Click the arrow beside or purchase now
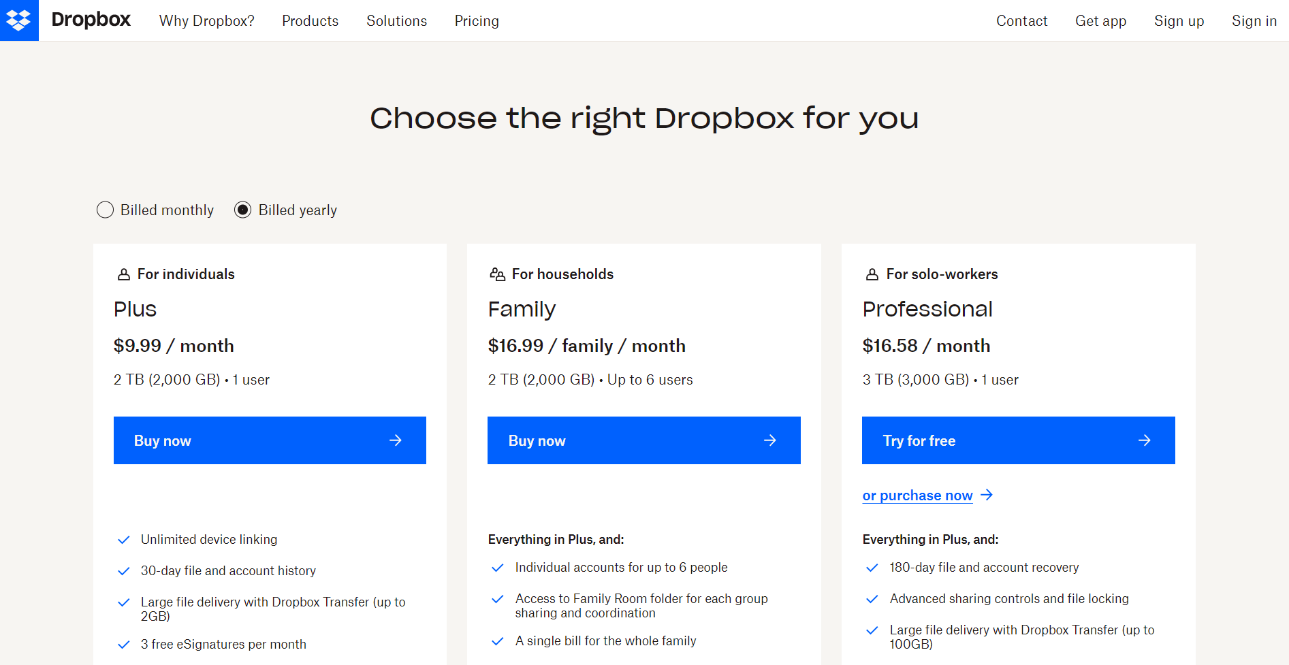Image resolution: width=1289 pixels, height=665 pixels. [x=987, y=495]
